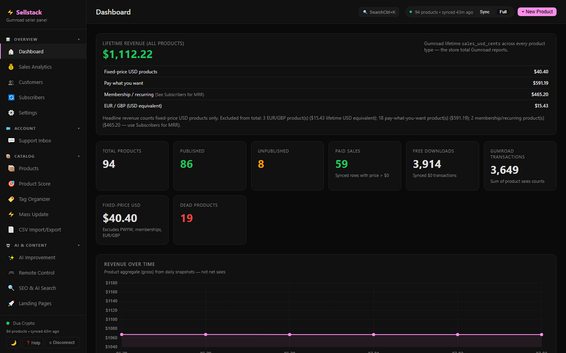The image size is (566, 353).
Task: Click the Settings gear icon
Action: 11,113
